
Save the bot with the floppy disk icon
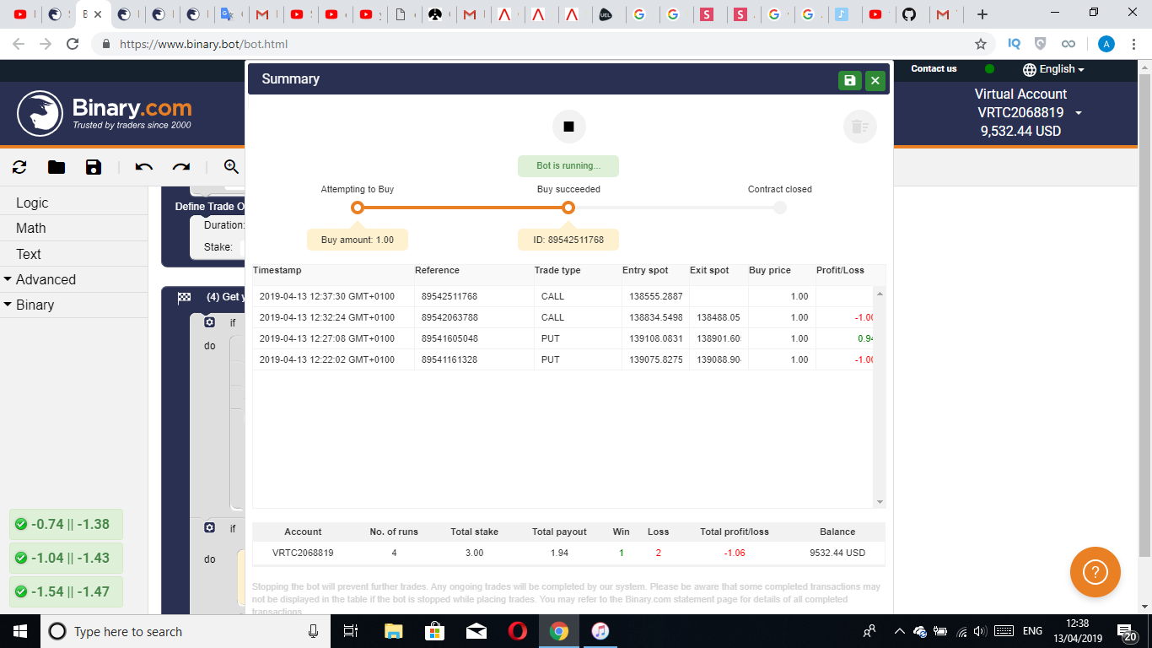tap(93, 167)
